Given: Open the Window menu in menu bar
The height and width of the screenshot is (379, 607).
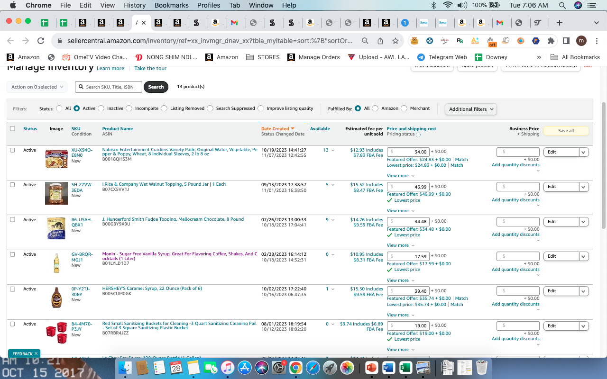Looking at the screenshot, I should pyautogui.click(x=261, y=5).
